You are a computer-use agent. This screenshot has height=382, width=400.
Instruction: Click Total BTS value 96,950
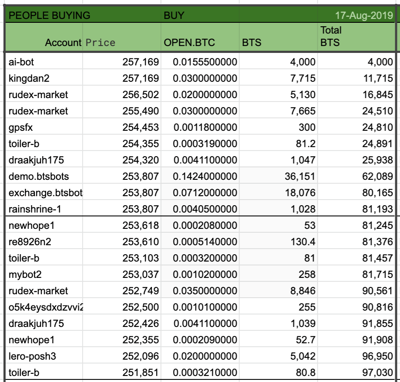[356, 356]
